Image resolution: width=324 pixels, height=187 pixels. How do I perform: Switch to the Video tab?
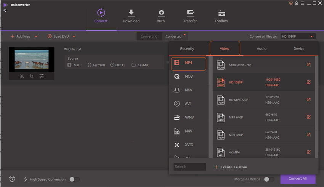click(225, 48)
